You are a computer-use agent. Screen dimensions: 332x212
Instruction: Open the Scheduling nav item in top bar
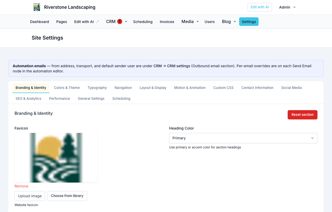(143, 22)
